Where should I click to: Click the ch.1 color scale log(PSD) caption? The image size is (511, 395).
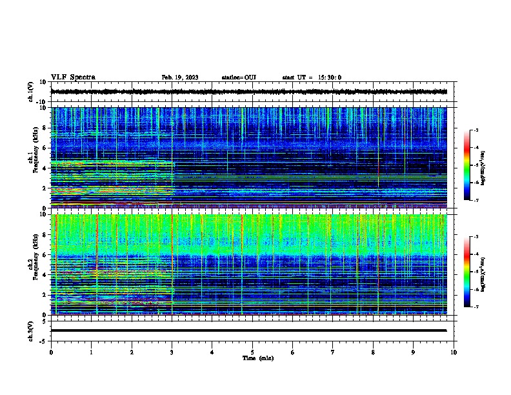click(x=483, y=168)
